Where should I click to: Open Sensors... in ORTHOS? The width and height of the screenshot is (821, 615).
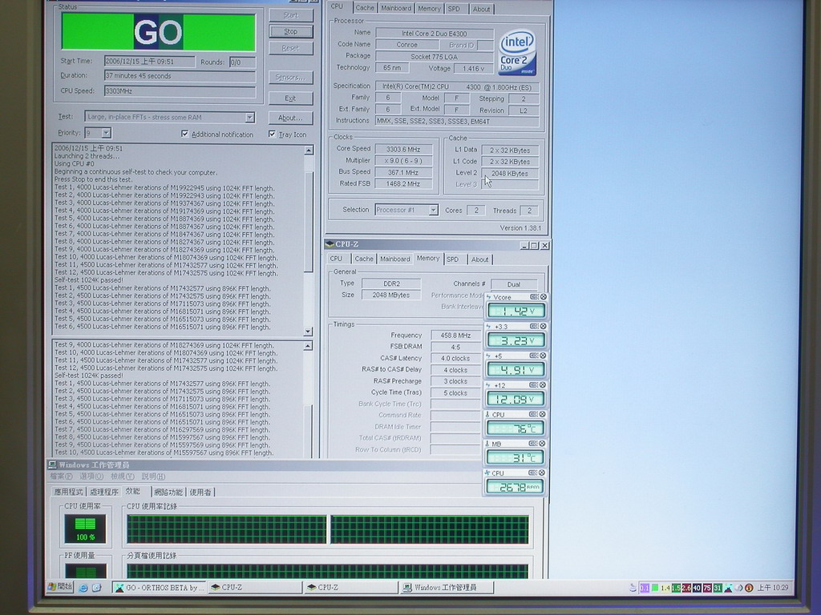coord(290,78)
